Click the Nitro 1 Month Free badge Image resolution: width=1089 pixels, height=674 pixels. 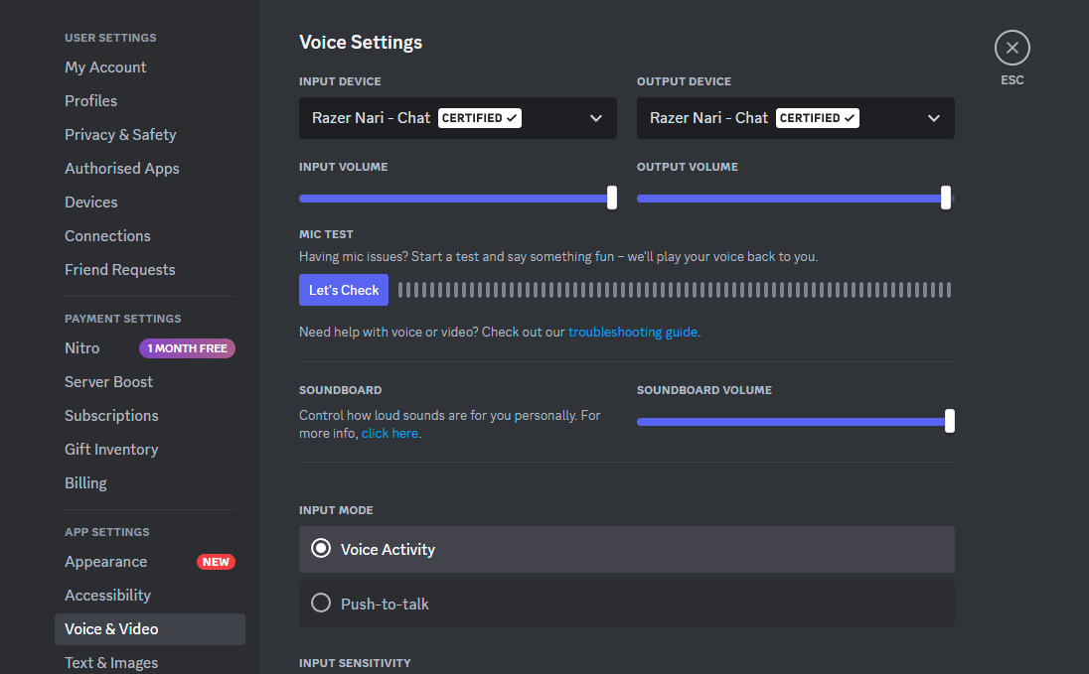click(x=187, y=348)
